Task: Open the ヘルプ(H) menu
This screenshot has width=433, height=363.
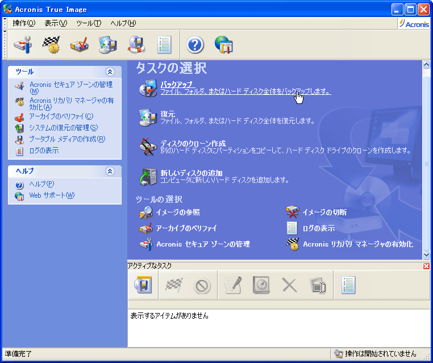Action: pyautogui.click(x=123, y=23)
